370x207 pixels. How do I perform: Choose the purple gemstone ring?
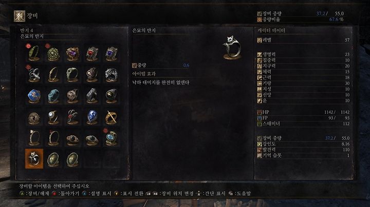tap(72, 53)
